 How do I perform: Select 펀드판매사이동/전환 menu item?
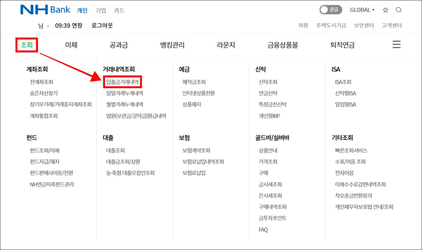(52, 173)
